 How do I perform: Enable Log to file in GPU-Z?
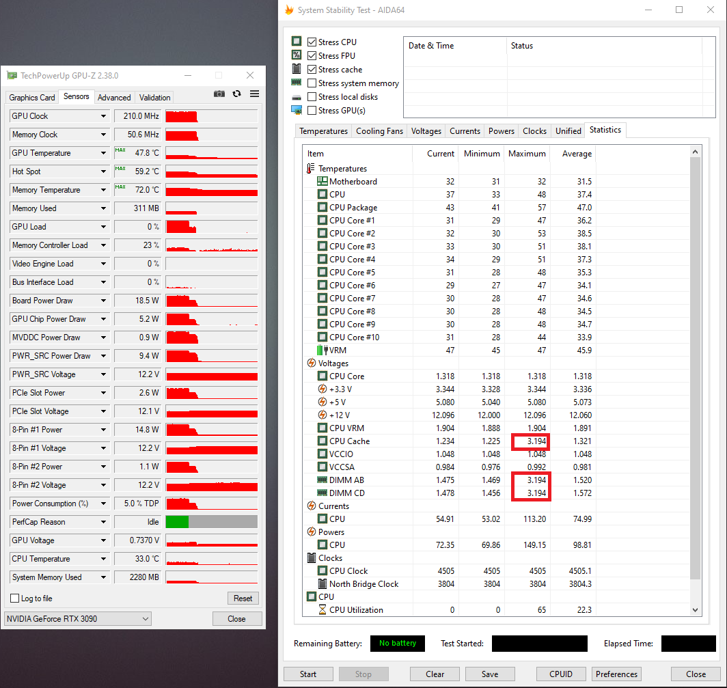(15, 598)
